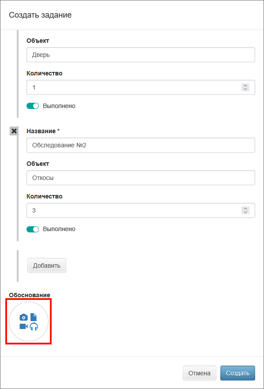This screenshot has height=389, width=264.
Task: Click the Создать button
Action: click(x=238, y=373)
